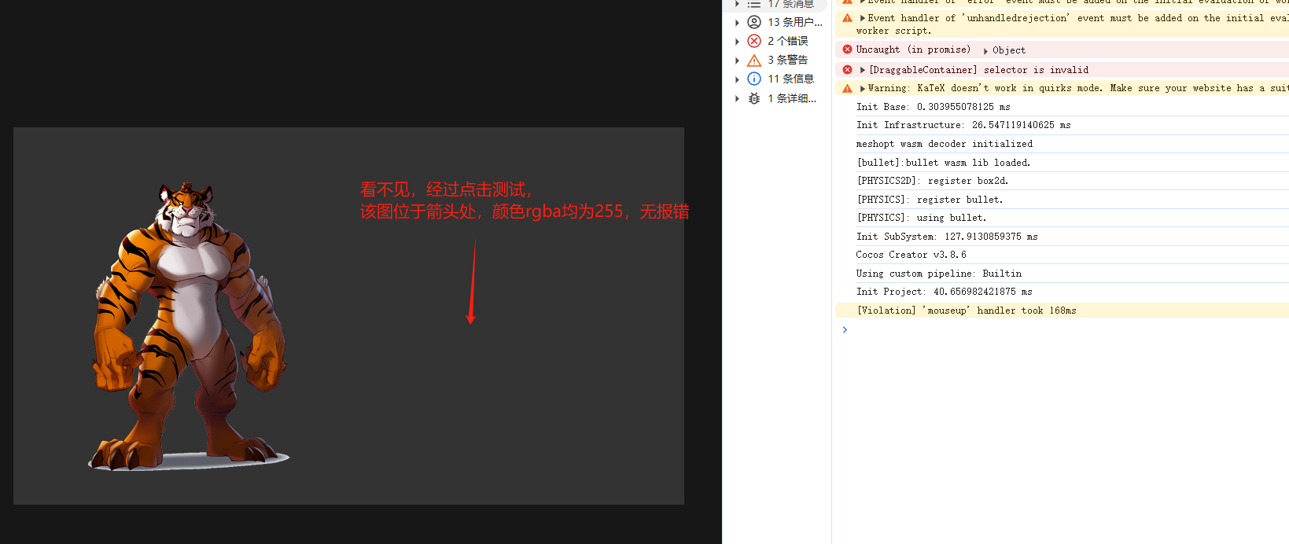Expand the 2 个错误 errors group

point(737,41)
